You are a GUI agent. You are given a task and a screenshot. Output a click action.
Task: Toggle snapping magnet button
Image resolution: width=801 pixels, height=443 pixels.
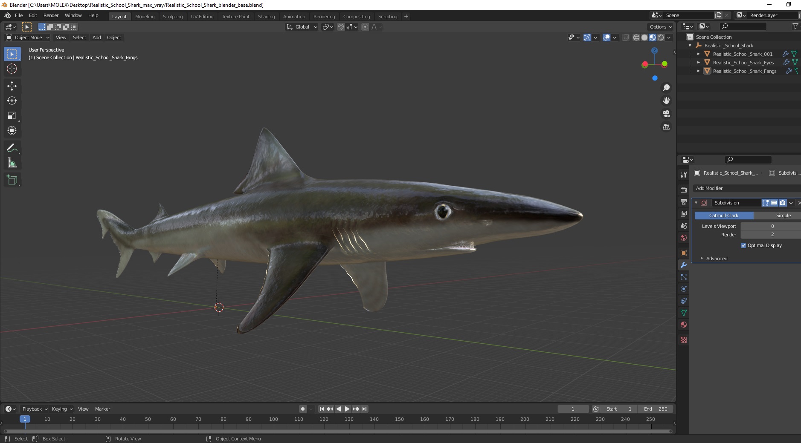340,27
